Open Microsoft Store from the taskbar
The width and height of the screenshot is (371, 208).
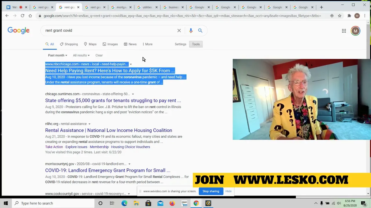[148, 203]
